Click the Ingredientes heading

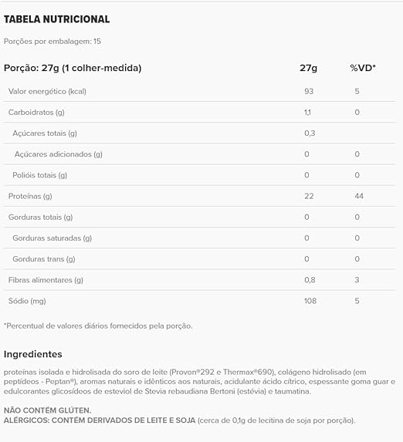click(x=33, y=354)
